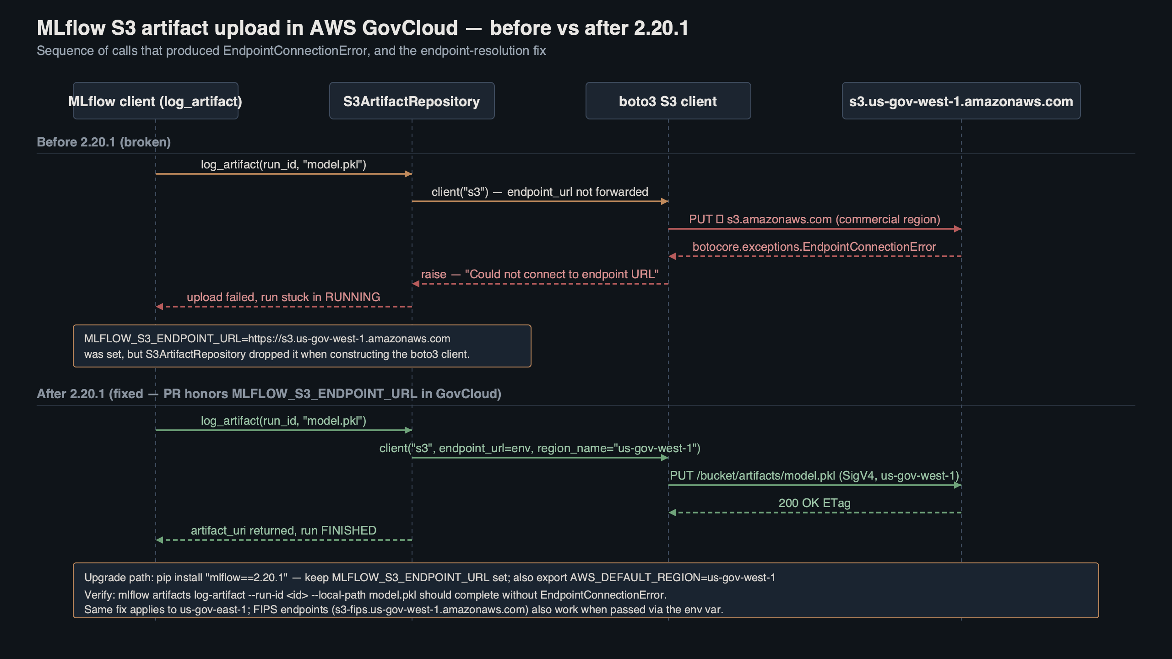Click the client("s3", endpoint_url=env) arrow label
1172x659 pixels.
click(540, 448)
